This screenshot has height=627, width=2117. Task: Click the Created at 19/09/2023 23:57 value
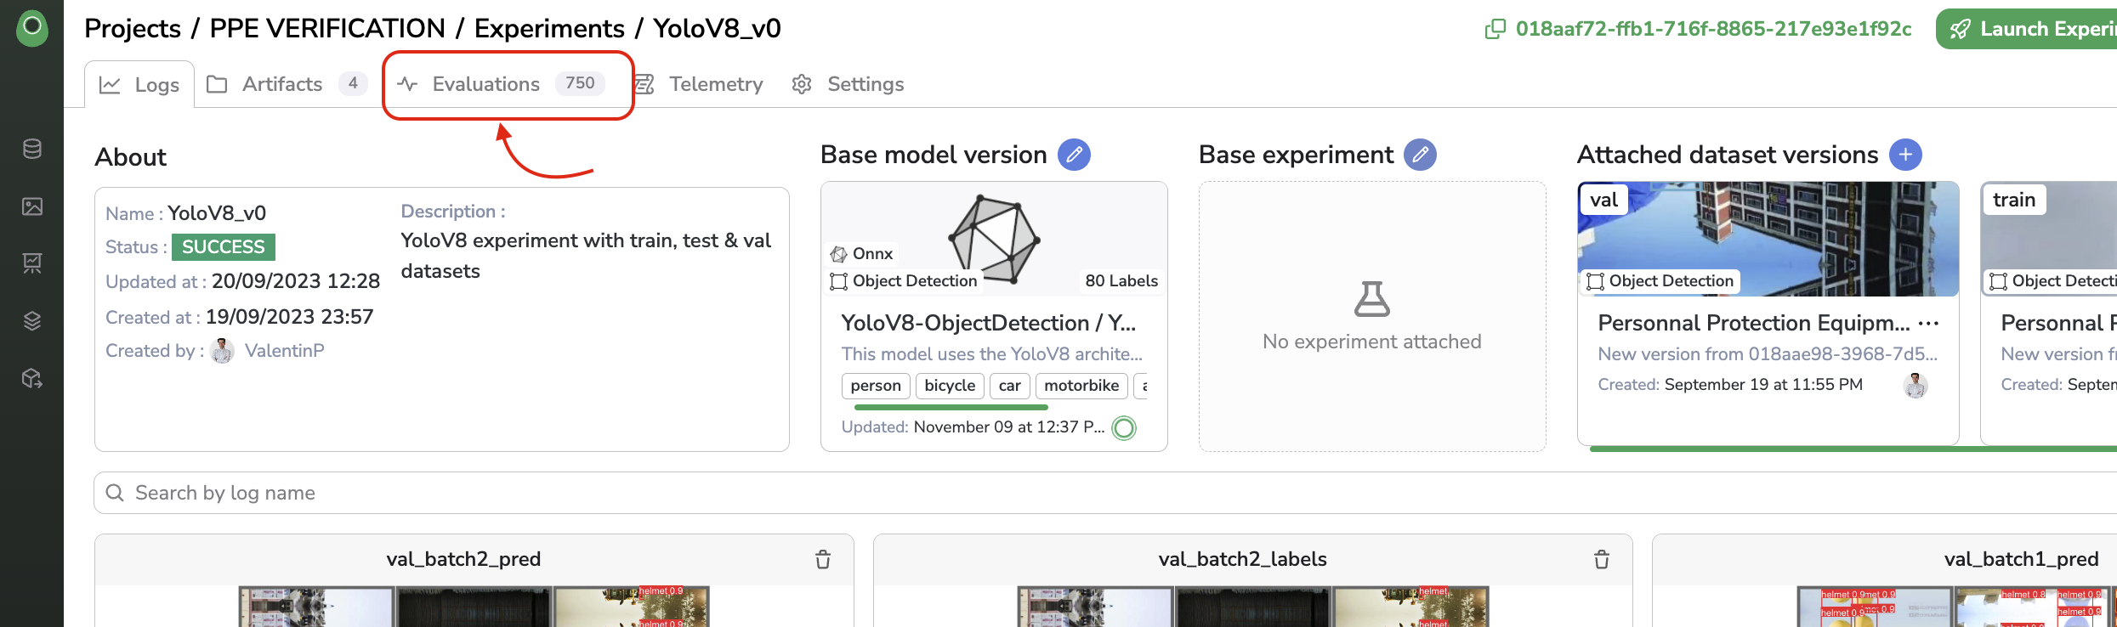coord(289,317)
